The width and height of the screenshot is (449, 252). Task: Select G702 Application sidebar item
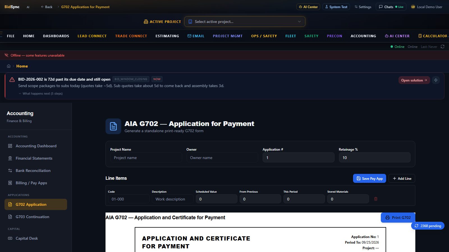(x=36, y=204)
